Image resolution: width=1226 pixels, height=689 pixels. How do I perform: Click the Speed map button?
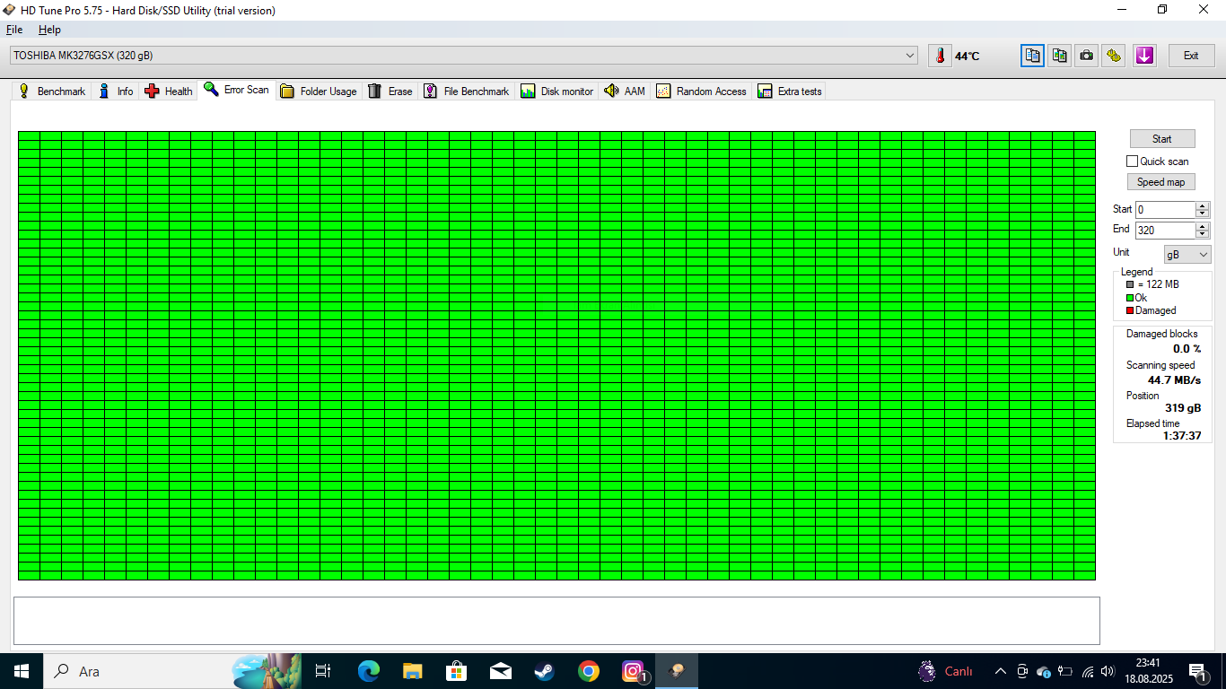pos(1160,182)
